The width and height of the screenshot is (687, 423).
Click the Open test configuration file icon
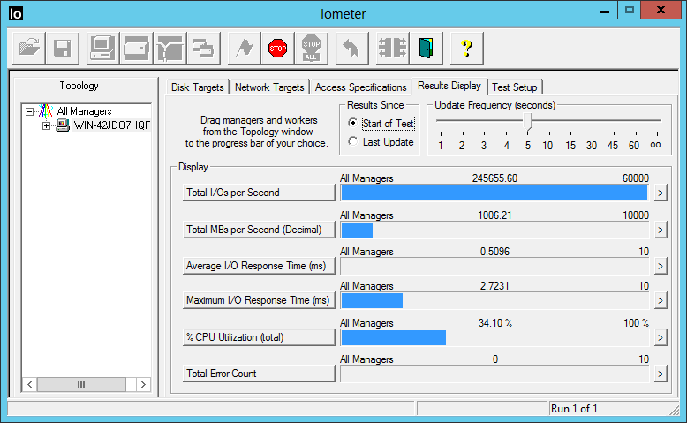coord(30,48)
